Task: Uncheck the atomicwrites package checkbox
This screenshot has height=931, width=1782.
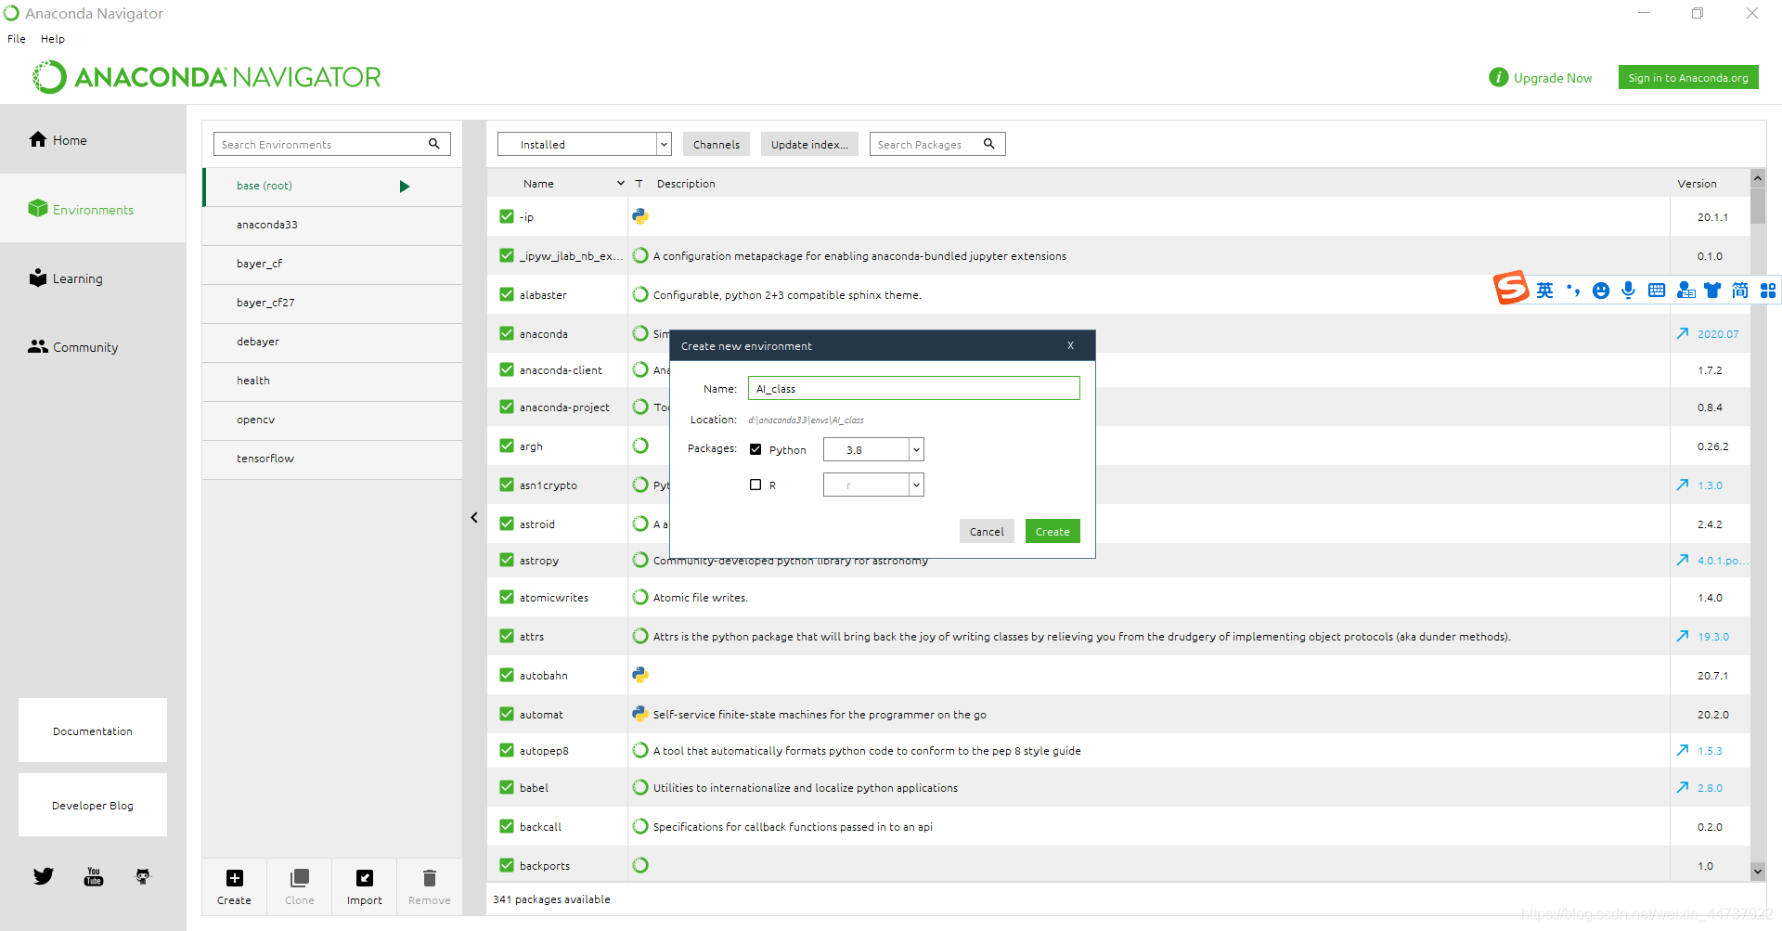Action: 507,597
